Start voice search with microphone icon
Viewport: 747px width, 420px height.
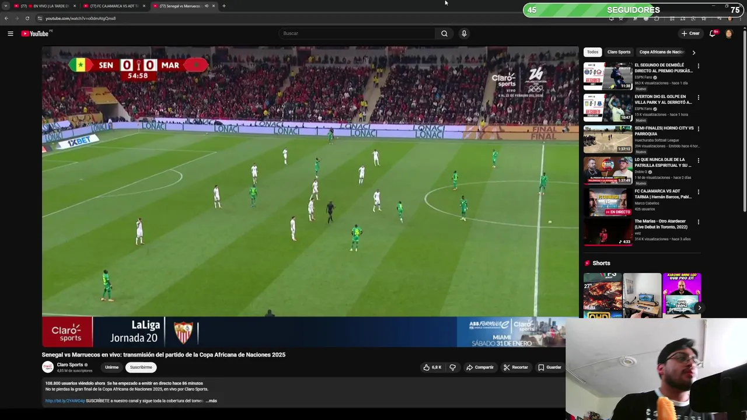pyautogui.click(x=464, y=33)
